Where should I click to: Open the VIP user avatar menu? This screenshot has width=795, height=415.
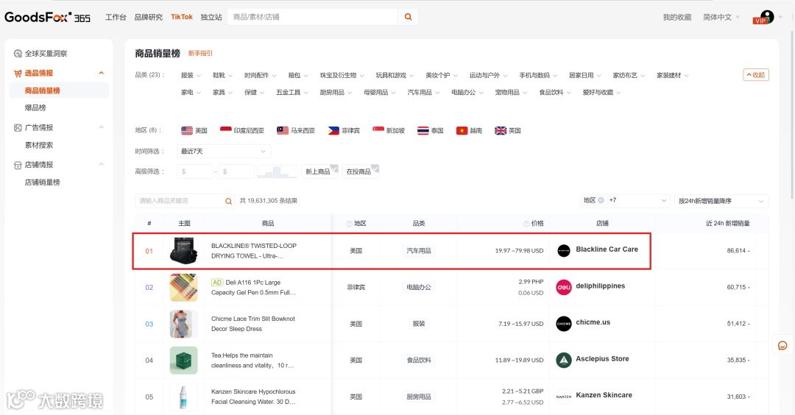tap(763, 17)
